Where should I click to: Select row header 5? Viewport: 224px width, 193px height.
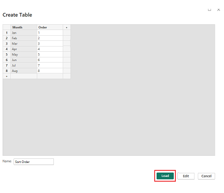(x=7, y=54)
